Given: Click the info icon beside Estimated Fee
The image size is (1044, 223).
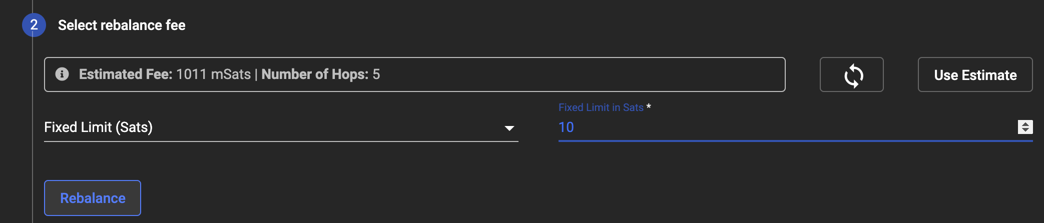Looking at the screenshot, I should click(x=62, y=74).
